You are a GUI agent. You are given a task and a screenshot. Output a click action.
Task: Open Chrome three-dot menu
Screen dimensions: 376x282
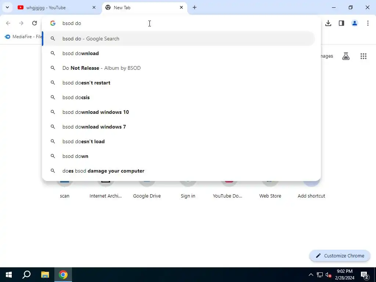368,23
